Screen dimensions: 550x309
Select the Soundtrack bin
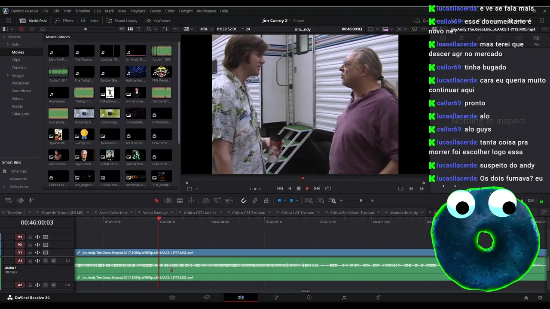pos(21,91)
